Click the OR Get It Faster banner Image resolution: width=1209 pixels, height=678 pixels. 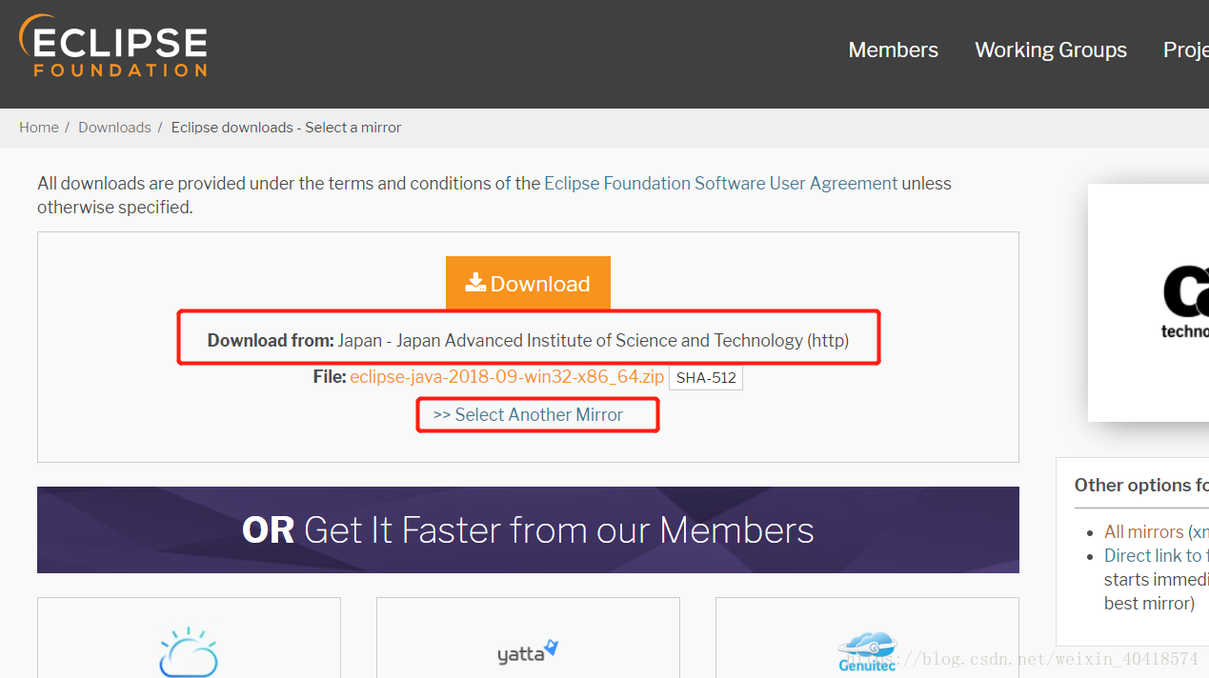click(528, 530)
